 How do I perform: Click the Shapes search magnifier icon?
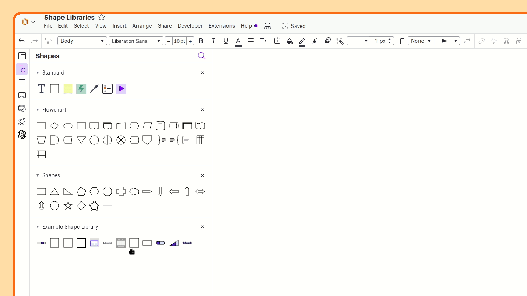pyautogui.click(x=202, y=56)
